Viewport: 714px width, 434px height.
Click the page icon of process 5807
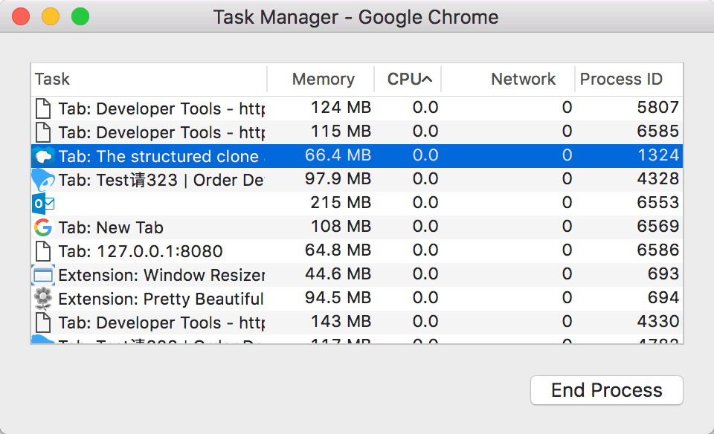[x=43, y=108]
